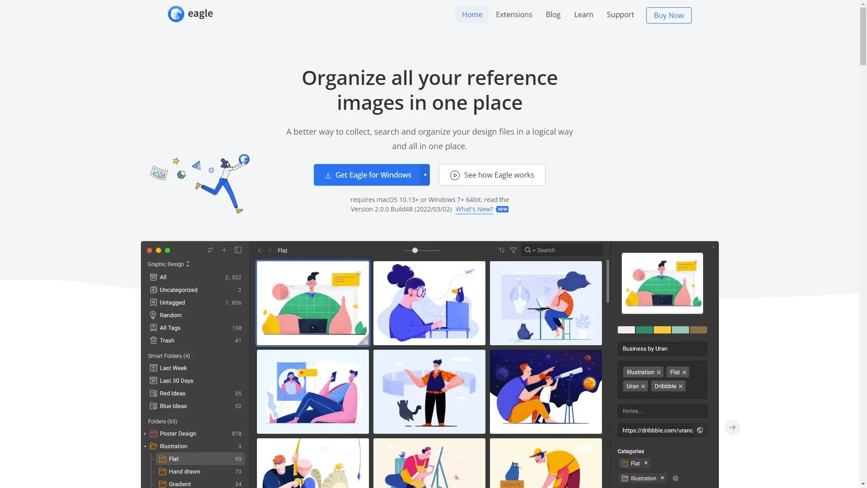Open the Graphic Design library switcher
This screenshot has height=488, width=867.
point(168,264)
